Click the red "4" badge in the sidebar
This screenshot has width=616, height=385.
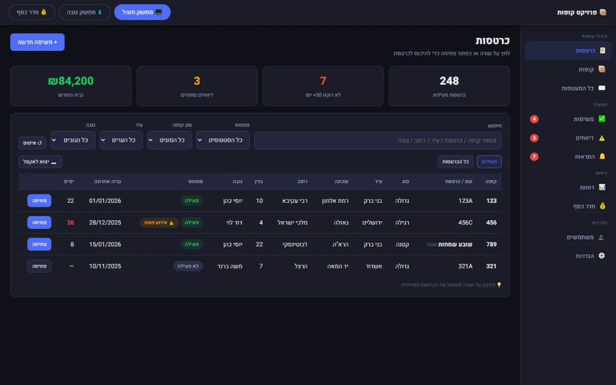tap(534, 119)
